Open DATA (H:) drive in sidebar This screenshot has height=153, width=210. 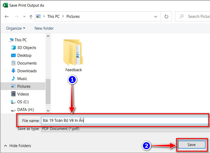[25, 110]
